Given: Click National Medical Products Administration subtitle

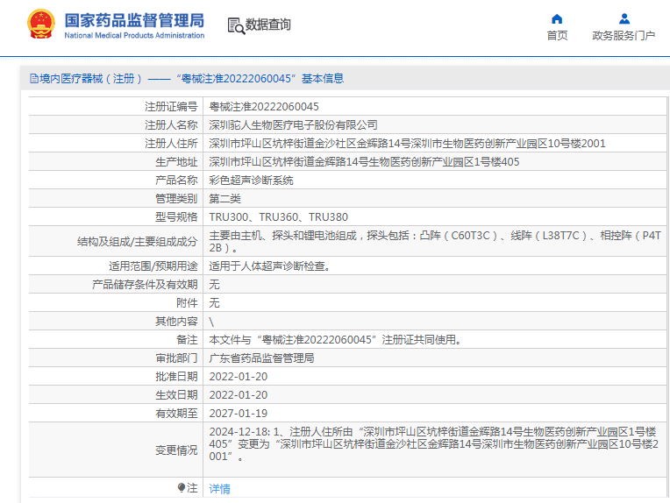Looking at the screenshot, I should click(x=134, y=35).
